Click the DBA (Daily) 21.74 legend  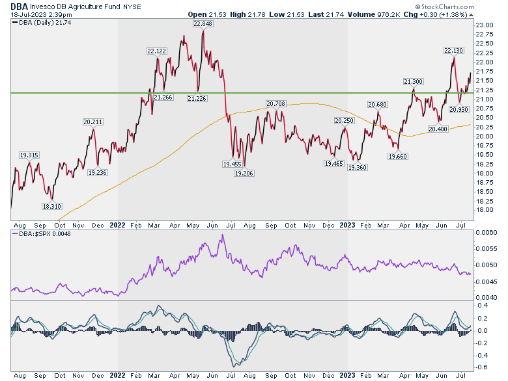pos(42,23)
